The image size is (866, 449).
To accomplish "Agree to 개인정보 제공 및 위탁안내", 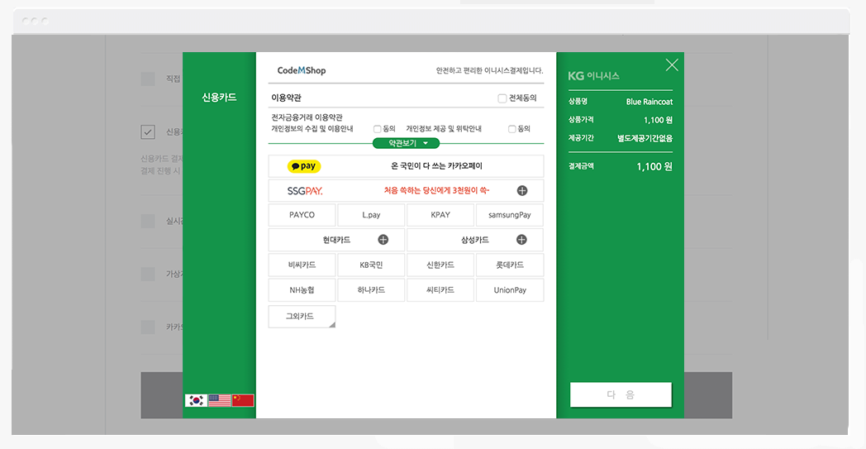I will (x=512, y=129).
